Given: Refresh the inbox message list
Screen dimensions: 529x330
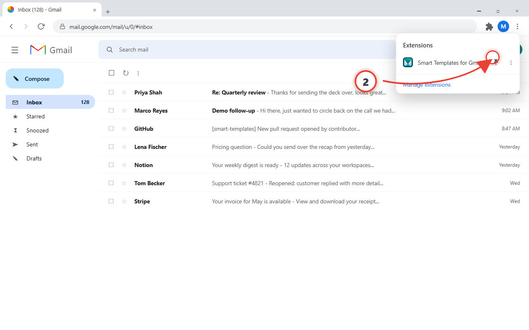Looking at the screenshot, I should [126, 73].
